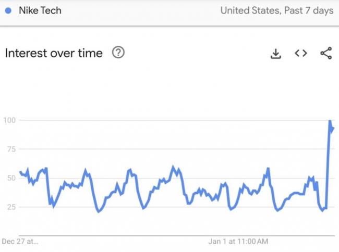Click the 50 y-axis label
This screenshot has width=339, height=252.
click(11, 178)
